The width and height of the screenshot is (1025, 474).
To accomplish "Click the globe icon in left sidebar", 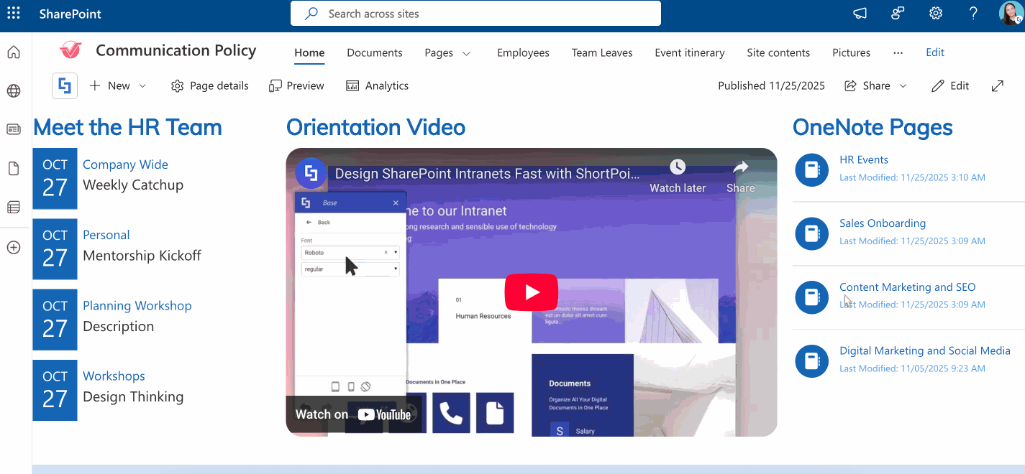I will click(x=14, y=90).
